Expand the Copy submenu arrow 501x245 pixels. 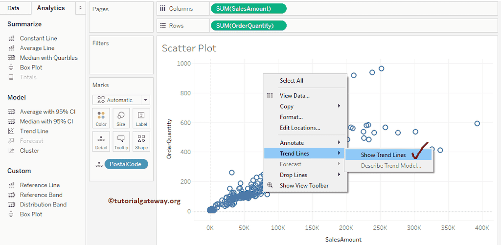pos(339,106)
